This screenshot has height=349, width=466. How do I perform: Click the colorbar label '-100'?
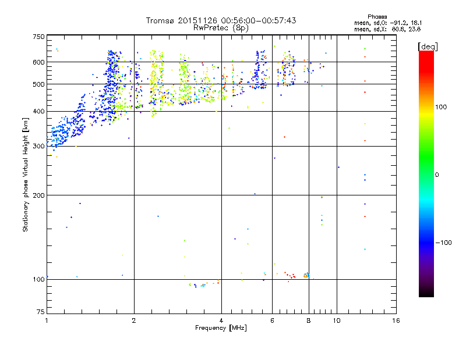(443, 243)
